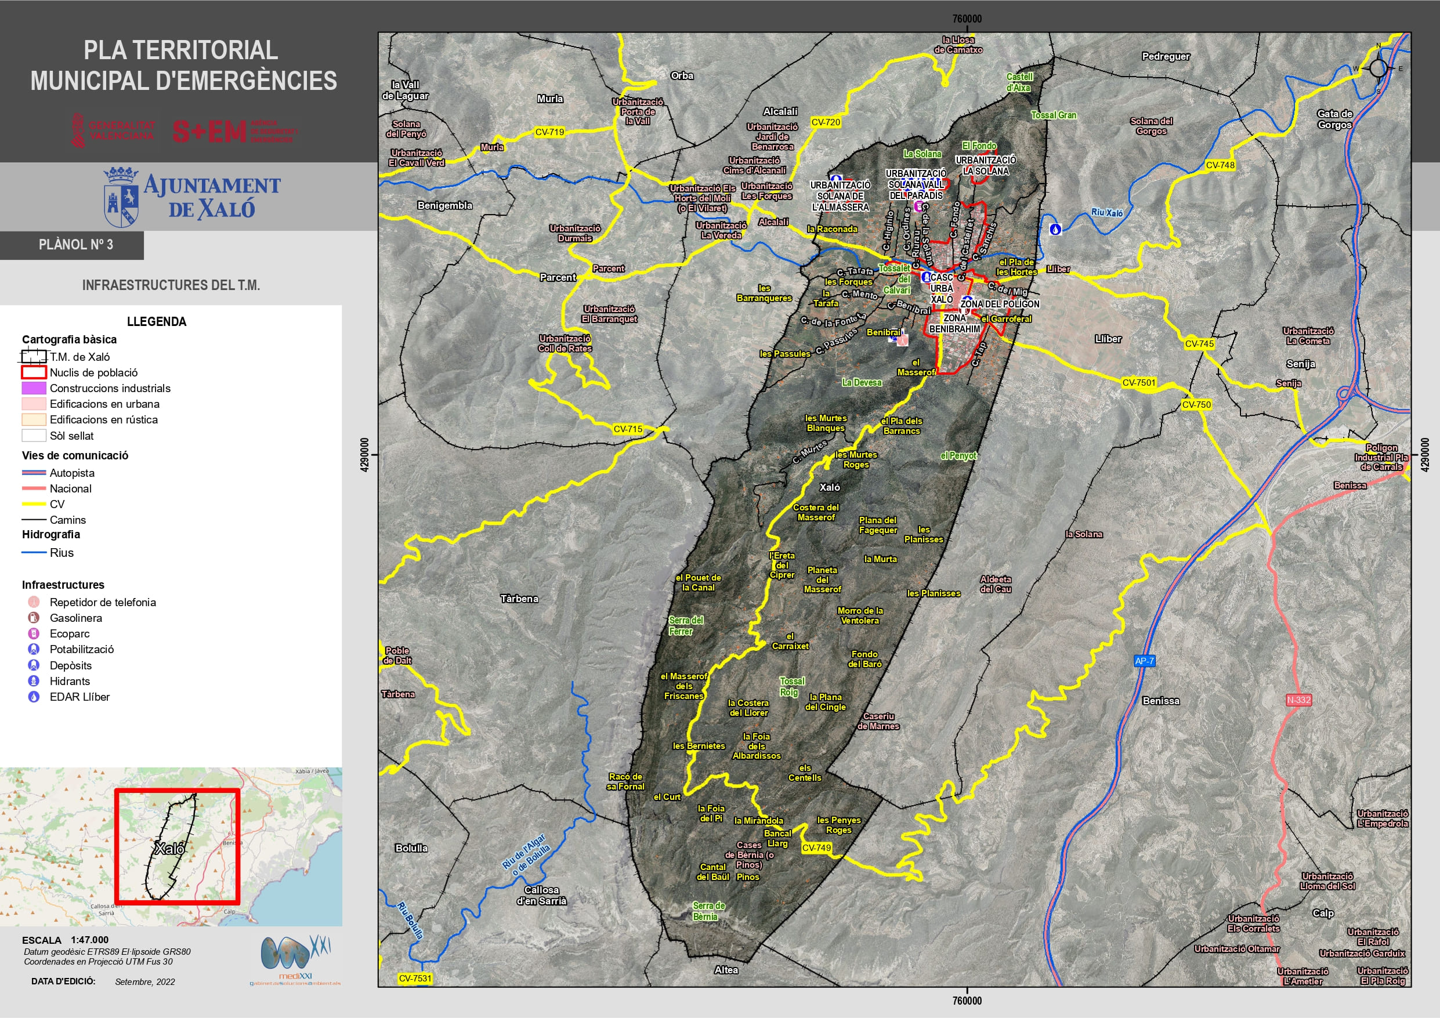Click the AP-7 motorway shield label
1440x1018 pixels.
click(x=1144, y=661)
